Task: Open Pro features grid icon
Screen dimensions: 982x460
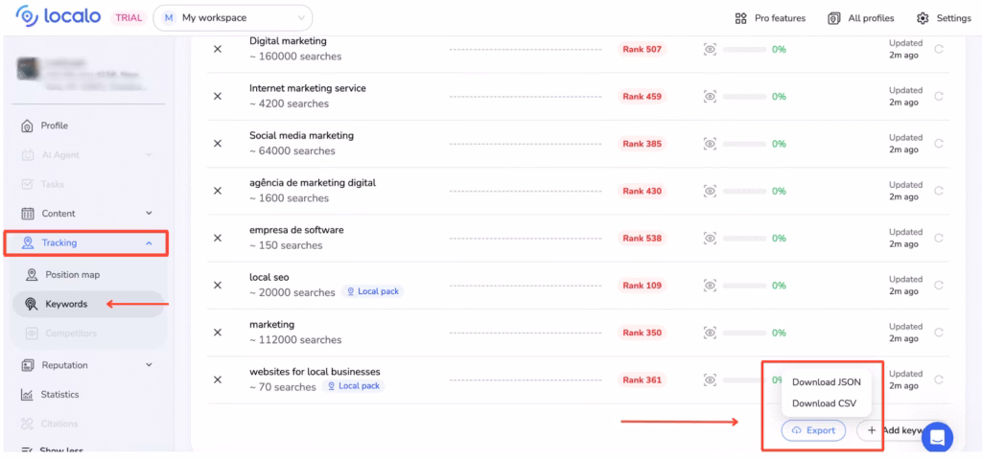Action: (740, 18)
